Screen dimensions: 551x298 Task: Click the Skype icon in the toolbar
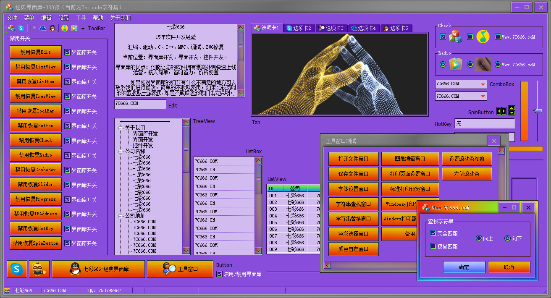pos(21,29)
